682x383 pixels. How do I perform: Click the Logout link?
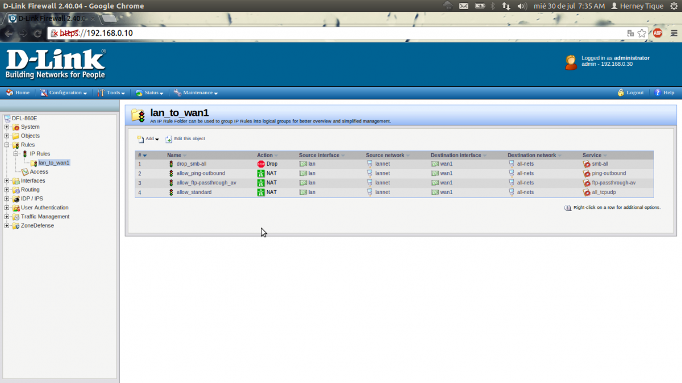tap(630, 92)
